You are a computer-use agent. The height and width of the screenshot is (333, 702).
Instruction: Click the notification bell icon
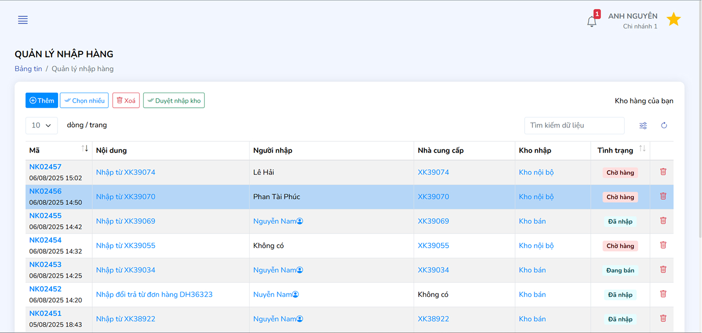click(x=591, y=21)
